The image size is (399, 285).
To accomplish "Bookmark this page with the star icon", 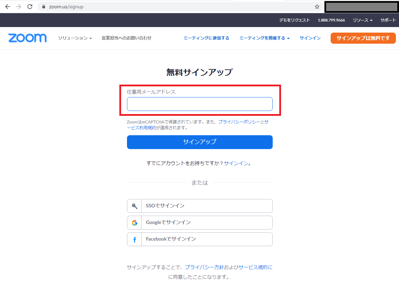I will click(x=317, y=7).
